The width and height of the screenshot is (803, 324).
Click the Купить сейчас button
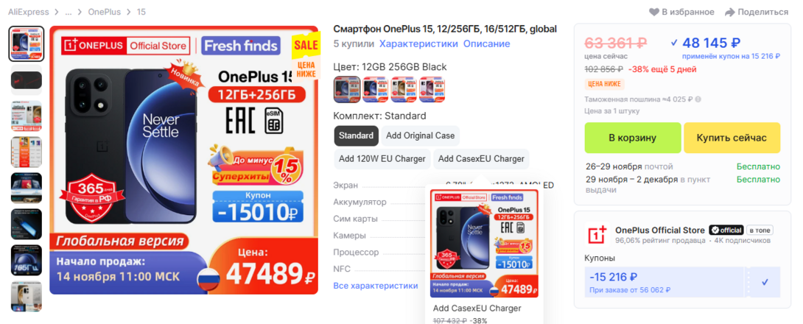point(732,138)
